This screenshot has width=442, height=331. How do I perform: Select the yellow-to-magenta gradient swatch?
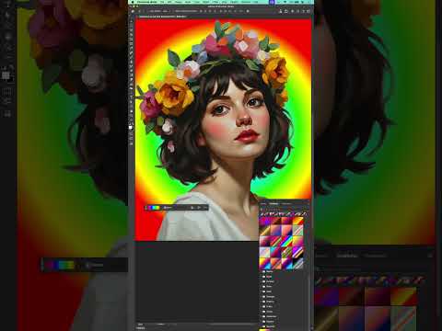click(298, 241)
